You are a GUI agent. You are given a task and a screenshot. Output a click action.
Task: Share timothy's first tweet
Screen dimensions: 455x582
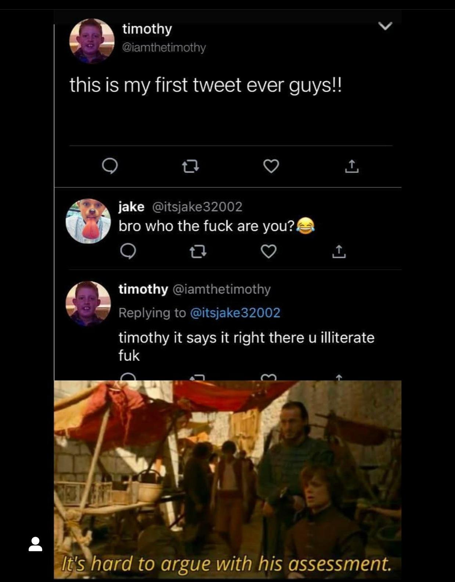pos(351,167)
